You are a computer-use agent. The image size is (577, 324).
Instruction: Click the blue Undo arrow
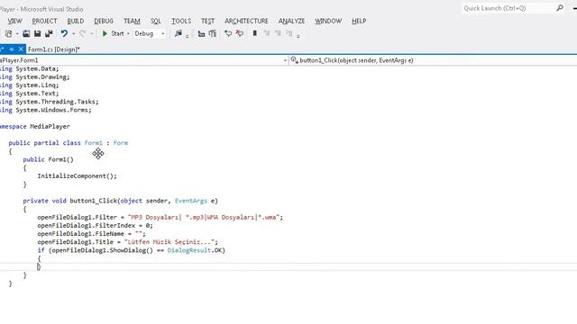click(64, 34)
